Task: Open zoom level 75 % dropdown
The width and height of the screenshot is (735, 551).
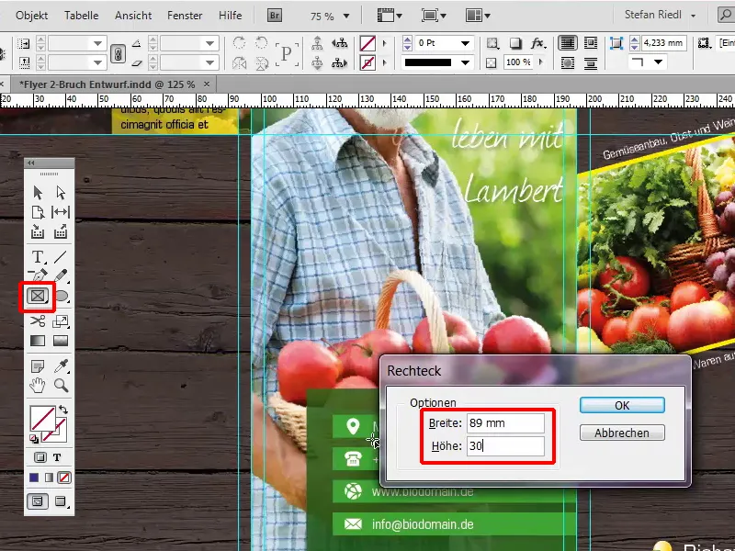Action: [x=346, y=16]
